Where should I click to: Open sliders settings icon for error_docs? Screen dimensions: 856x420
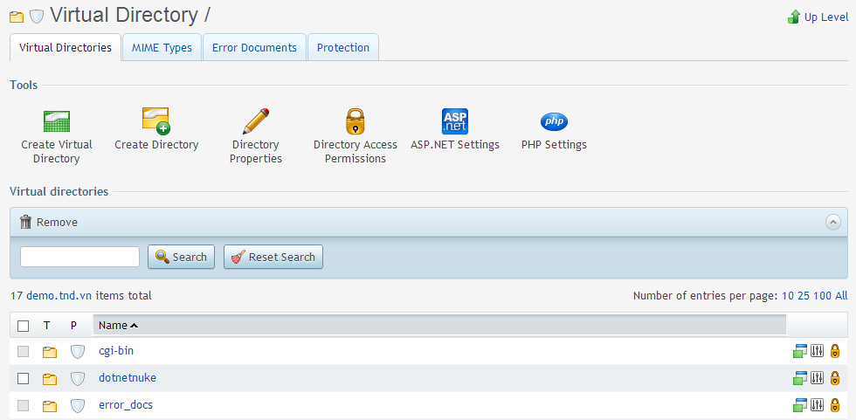tap(817, 405)
